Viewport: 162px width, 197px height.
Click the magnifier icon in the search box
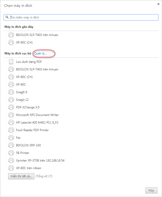(7, 17)
